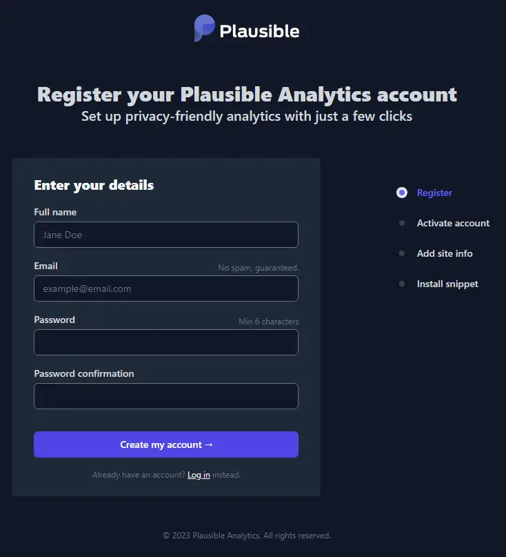Screen dimensions: 506x557
Task: Click the Plausible logo icon
Action: coord(204,28)
